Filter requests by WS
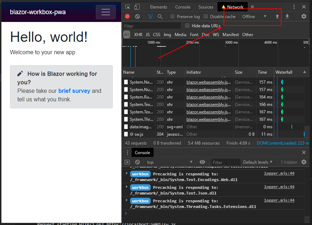 pyautogui.click(x=216, y=35)
